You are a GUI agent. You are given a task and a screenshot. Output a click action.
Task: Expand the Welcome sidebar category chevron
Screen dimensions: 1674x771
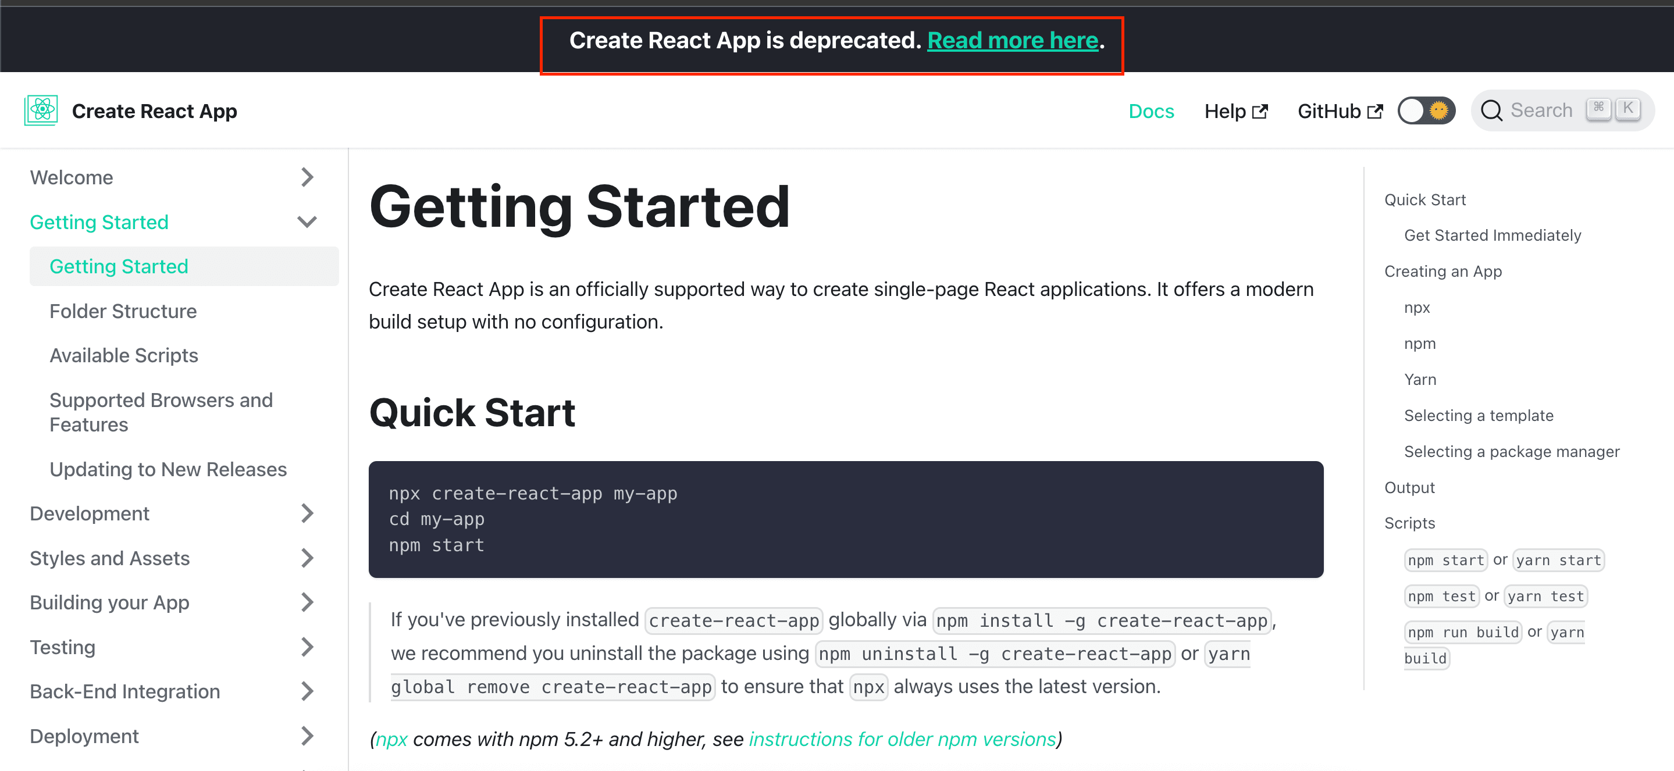[x=307, y=177]
